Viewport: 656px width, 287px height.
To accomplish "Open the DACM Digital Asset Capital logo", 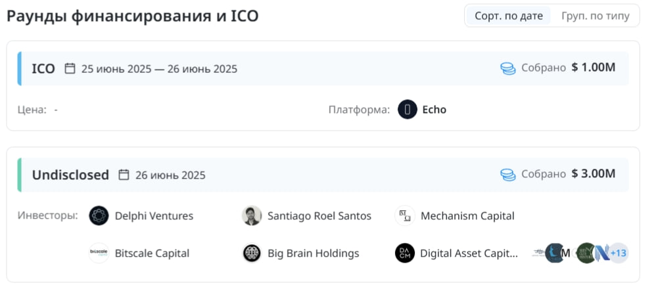I will coord(404,253).
